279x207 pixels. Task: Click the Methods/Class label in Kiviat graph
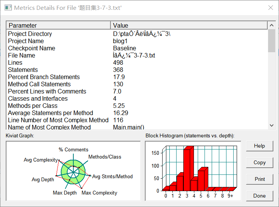105,157
